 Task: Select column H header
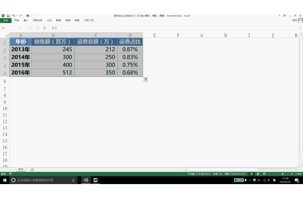click(x=225, y=35)
